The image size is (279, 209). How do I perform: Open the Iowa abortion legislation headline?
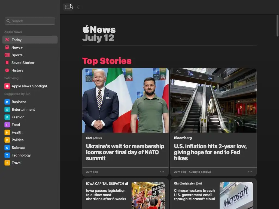click(106, 195)
